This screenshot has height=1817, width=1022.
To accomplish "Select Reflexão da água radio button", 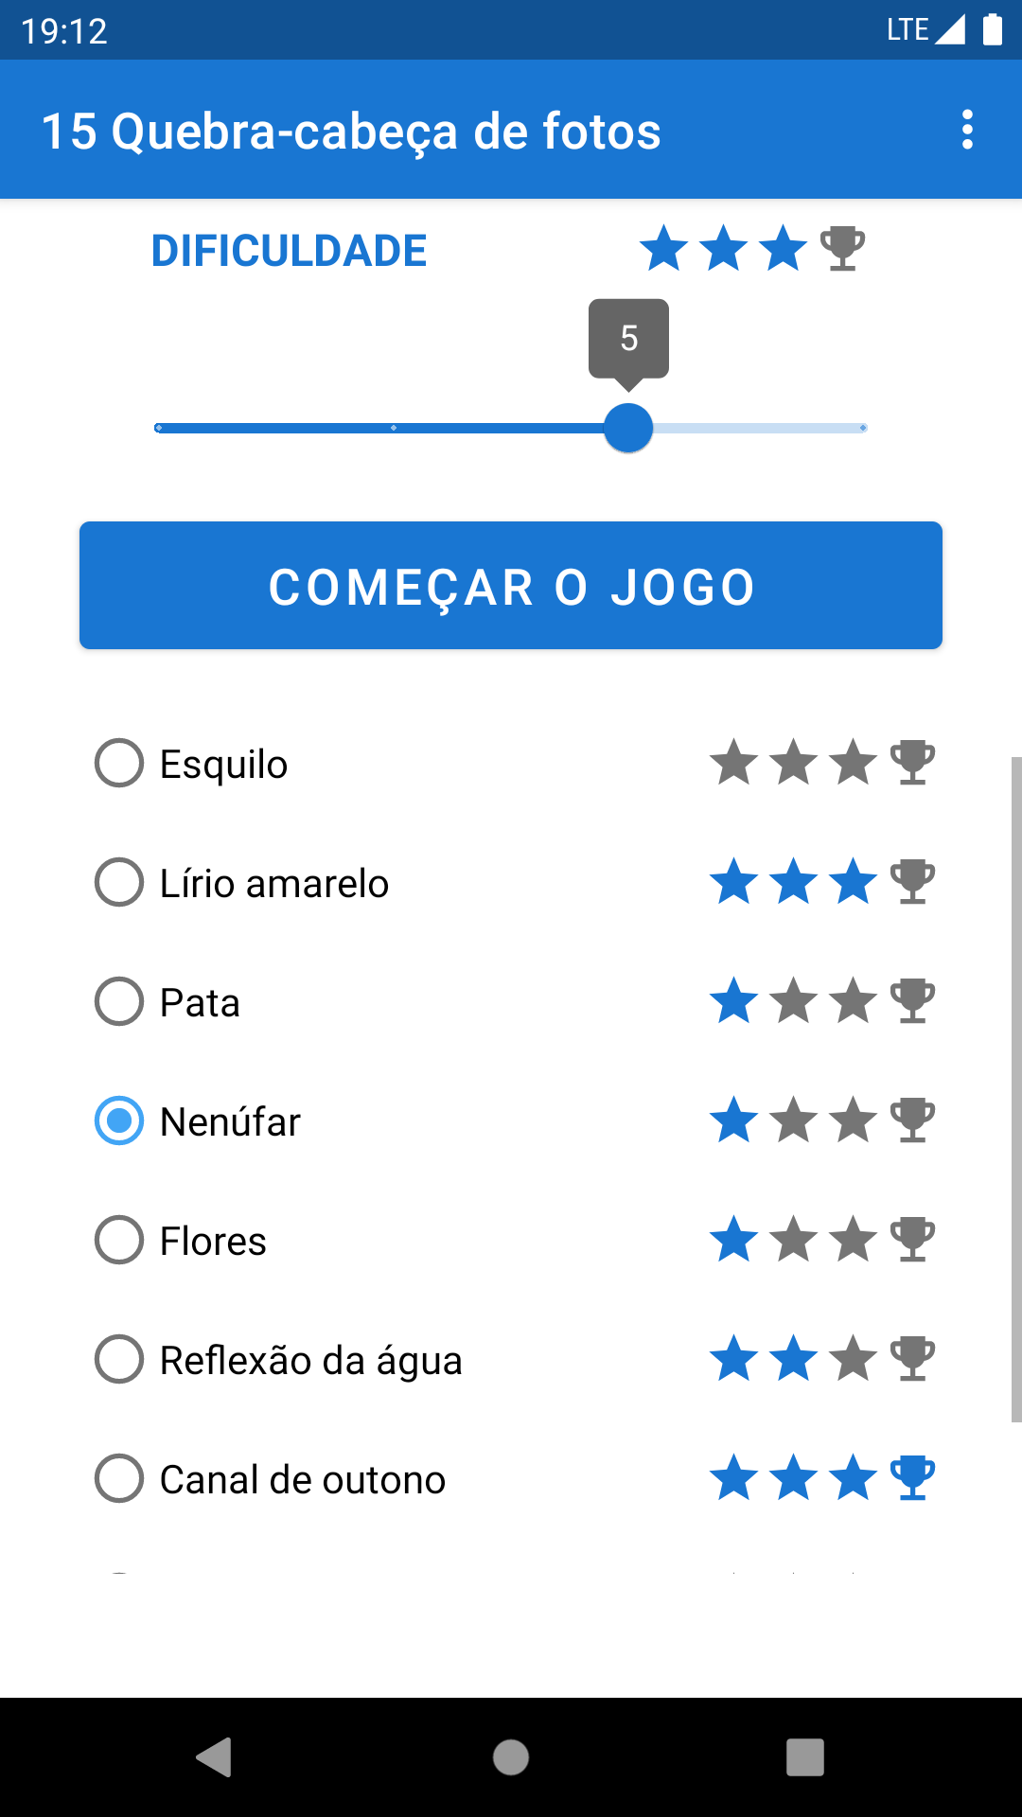I will pyautogui.click(x=119, y=1359).
